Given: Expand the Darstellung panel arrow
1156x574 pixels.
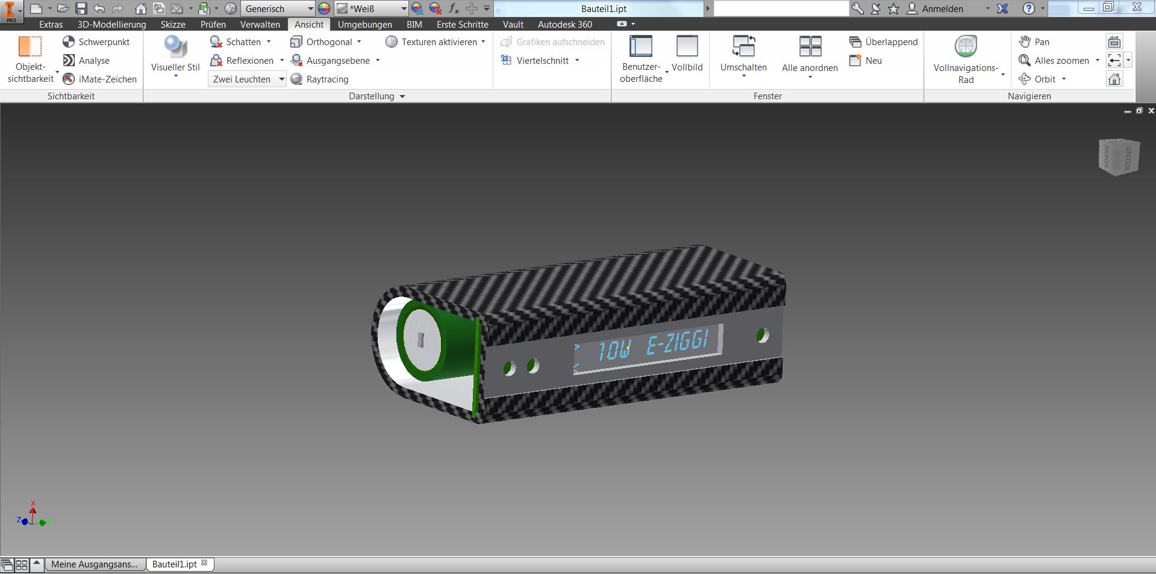Looking at the screenshot, I should click(x=402, y=96).
